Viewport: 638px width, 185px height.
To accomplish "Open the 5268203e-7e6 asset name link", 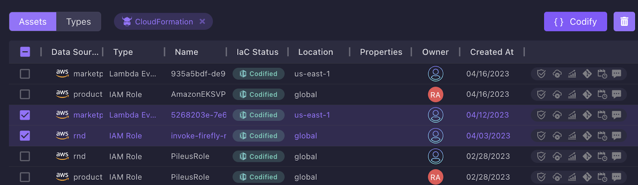I will coord(199,115).
